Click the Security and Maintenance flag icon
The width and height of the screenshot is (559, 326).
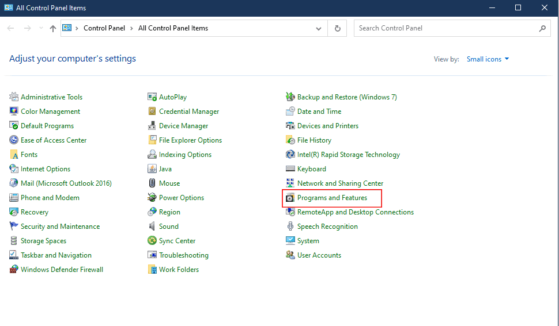14,226
